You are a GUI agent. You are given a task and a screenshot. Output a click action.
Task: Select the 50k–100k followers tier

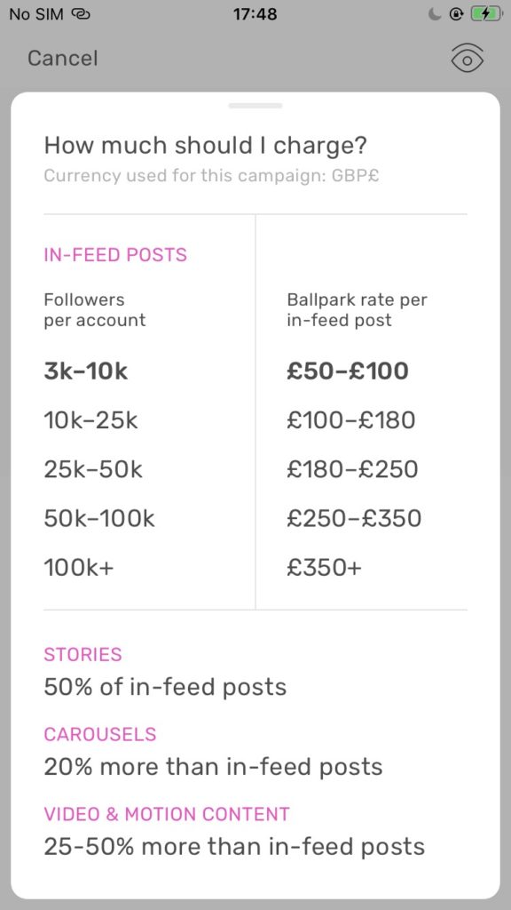click(x=99, y=518)
